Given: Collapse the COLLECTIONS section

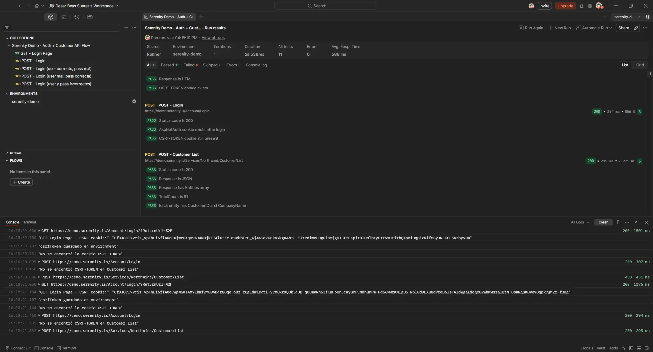Looking at the screenshot, I should [7, 38].
